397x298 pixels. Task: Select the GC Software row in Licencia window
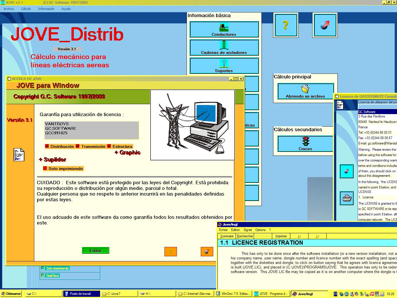tap(377, 112)
